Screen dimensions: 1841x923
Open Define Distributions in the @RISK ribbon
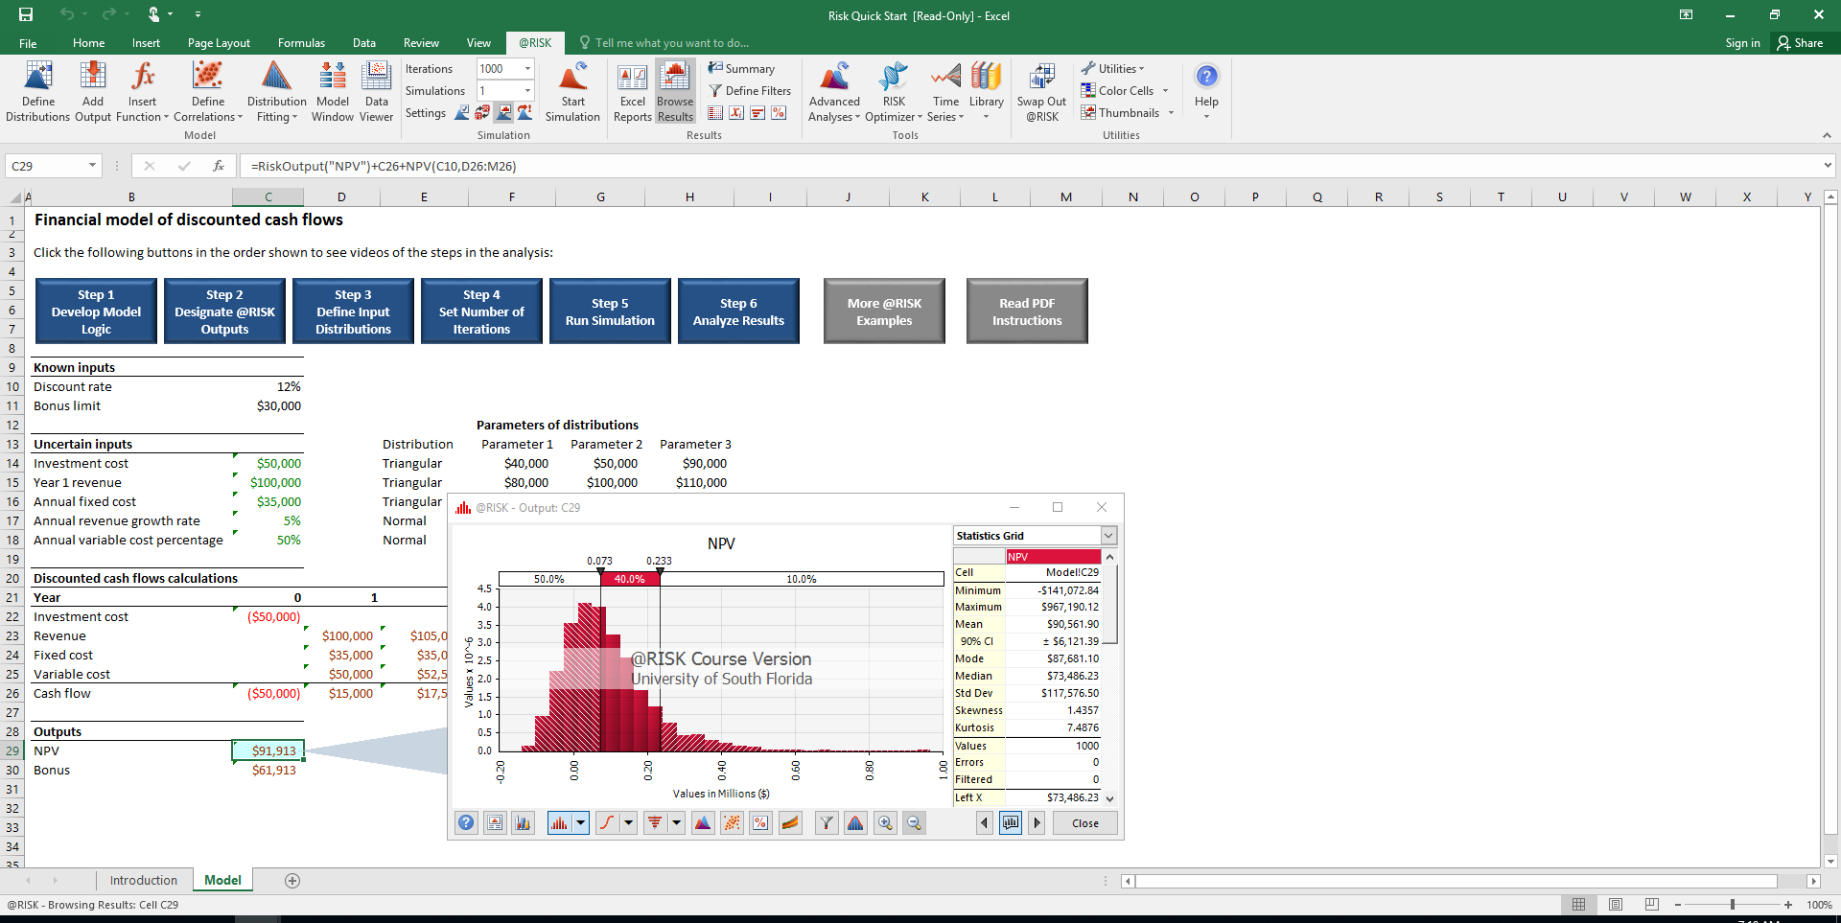(x=38, y=92)
